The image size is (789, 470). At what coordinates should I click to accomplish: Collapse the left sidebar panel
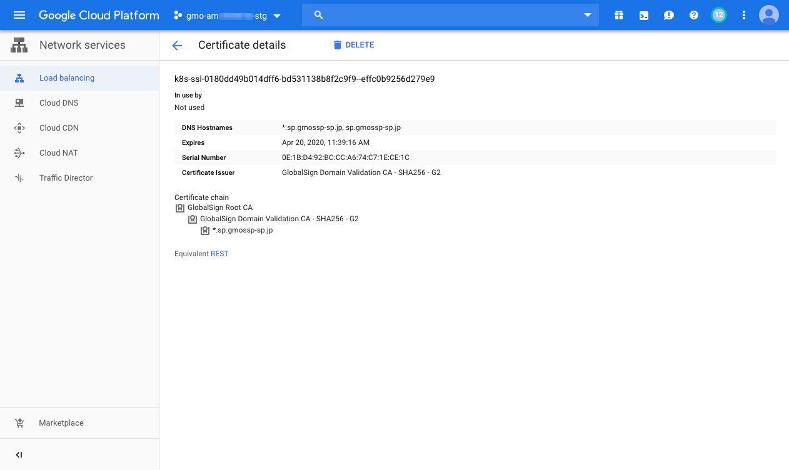[x=19, y=455]
